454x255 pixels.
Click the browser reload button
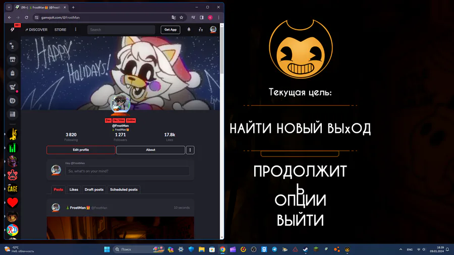pos(26,18)
